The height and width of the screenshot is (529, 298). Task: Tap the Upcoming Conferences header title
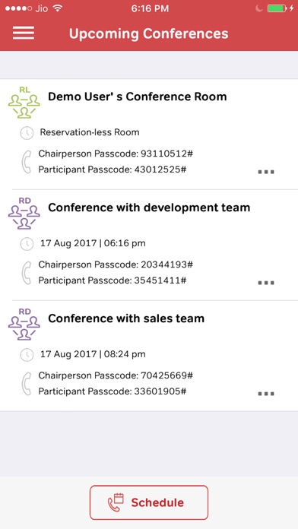point(149,33)
